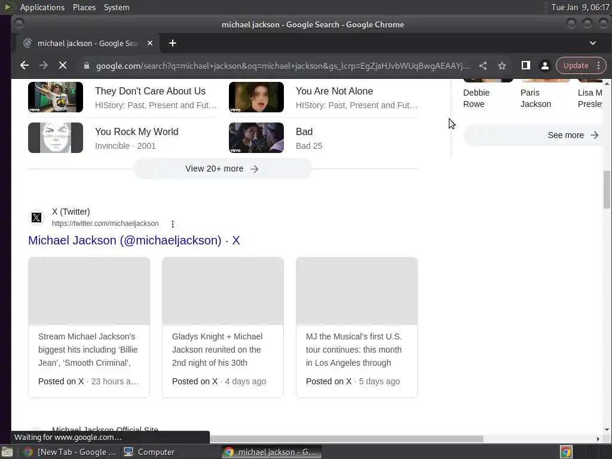This screenshot has height=459, width=612.
Task: Click the date and time clock
Action: coord(580,7)
